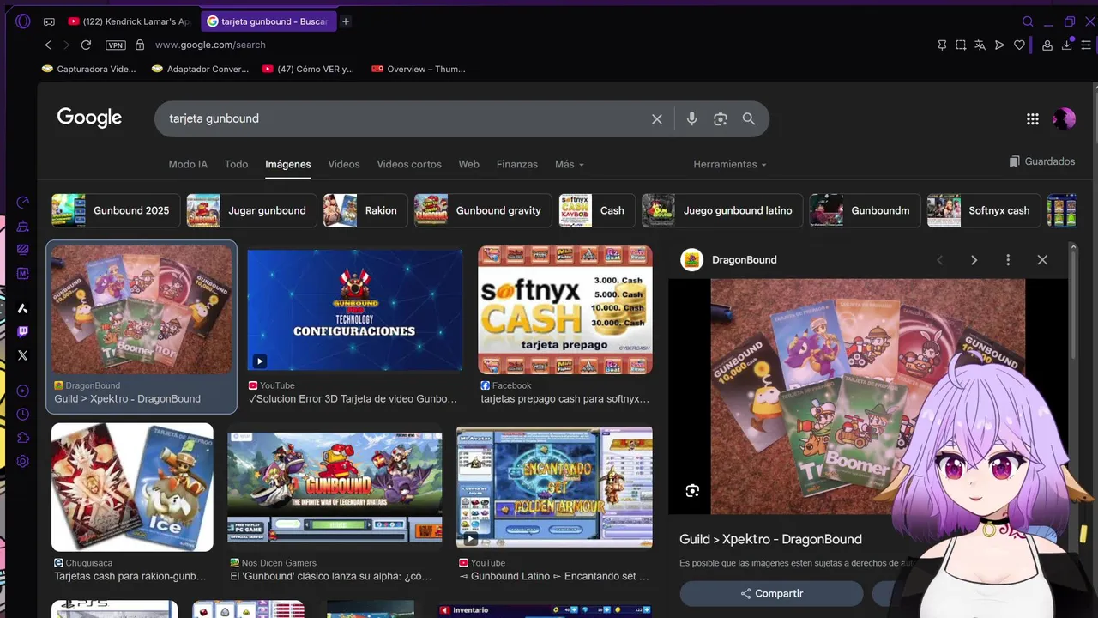Open the Google account avatar

tap(1064, 119)
